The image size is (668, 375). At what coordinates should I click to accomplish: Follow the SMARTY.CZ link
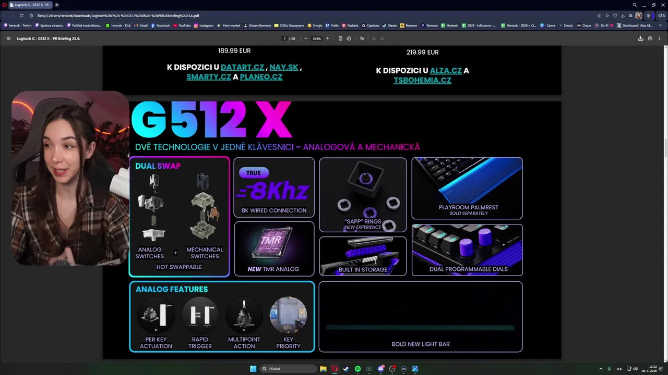pyautogui.click(x=208, y=77)
